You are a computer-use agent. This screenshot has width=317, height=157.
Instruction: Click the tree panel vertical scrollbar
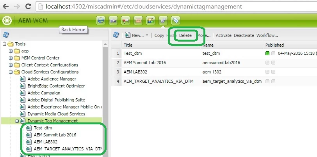tap(105, 101)
